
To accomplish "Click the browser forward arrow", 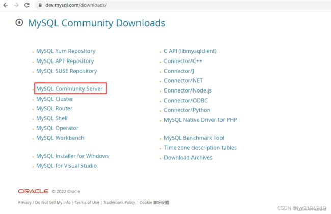I will tap(16, 5).
